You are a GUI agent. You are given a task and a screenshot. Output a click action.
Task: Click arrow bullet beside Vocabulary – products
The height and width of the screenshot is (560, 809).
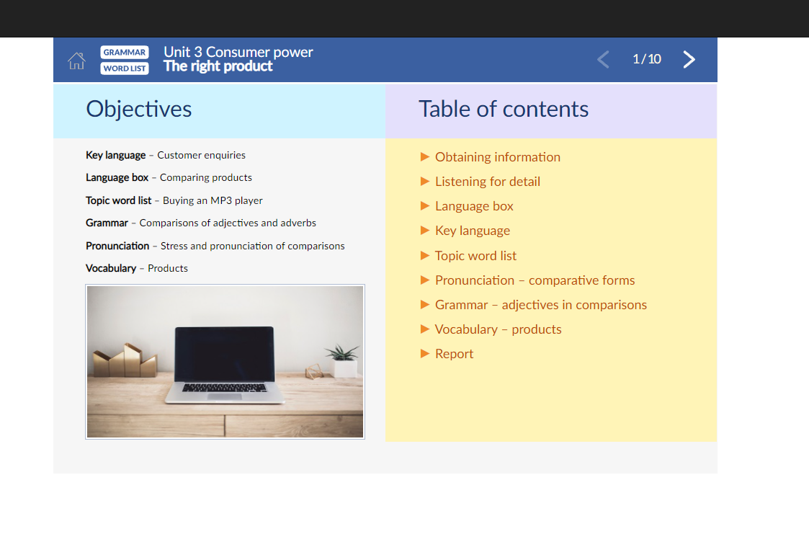click(x=425, y=329)
